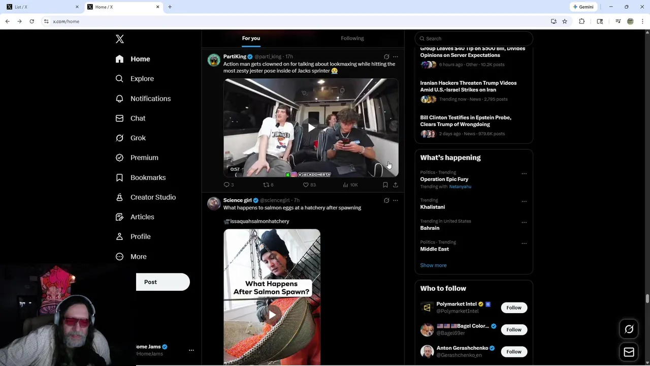Open the Chrome three-dot menu
Screen dimensions: 650x366
click(643, 21)
